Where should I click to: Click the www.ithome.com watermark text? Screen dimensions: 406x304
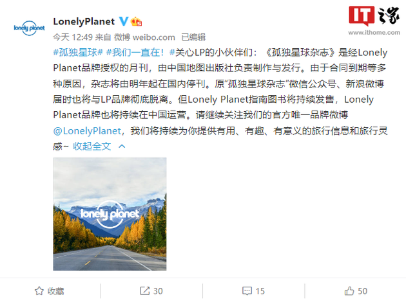coord(374,33)
